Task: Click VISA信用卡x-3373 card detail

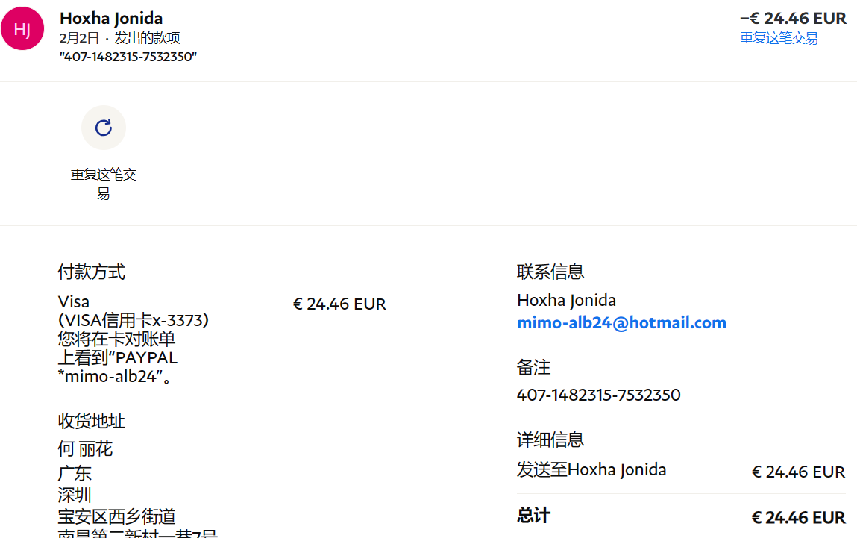Action: (134, 320)
